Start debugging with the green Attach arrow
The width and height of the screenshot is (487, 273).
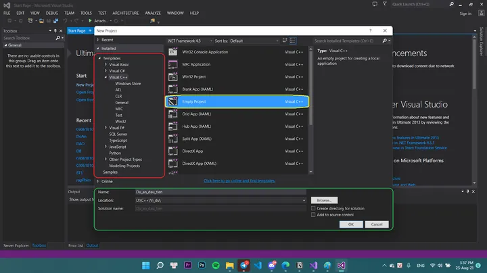[90, 21]
